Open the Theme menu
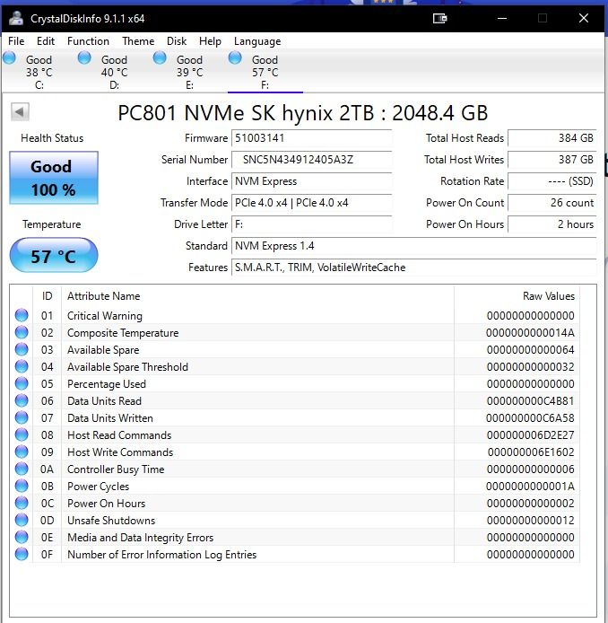The image size is (608, 623). 138,41
